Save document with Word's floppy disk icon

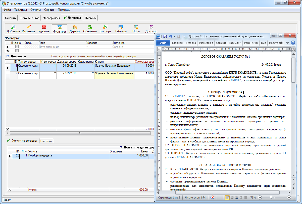(165, 37)
